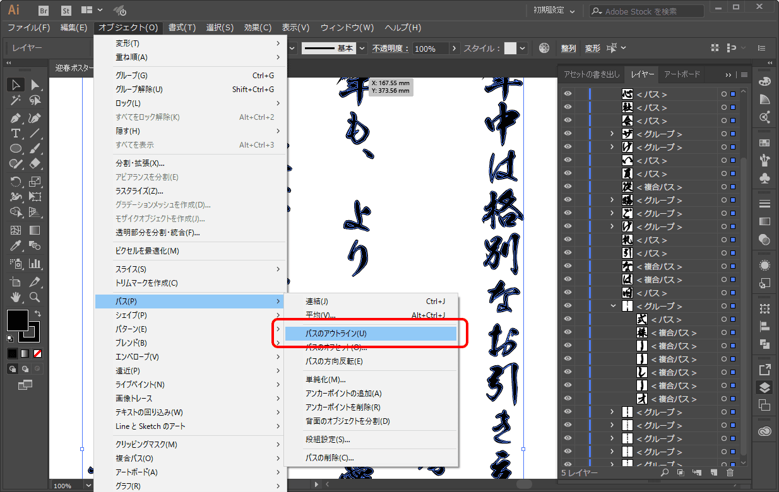Select the Scale tool
Viewport: 779px width, 492px height.
[x=35, y=182]
